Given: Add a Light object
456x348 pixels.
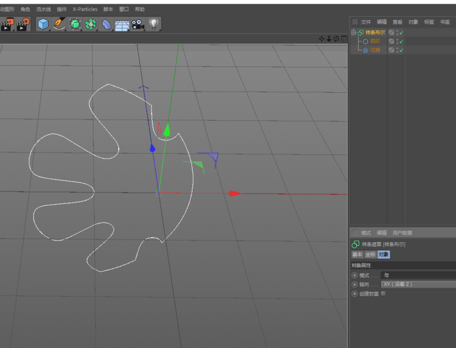Looking at the screenshot, I should 154,24.
